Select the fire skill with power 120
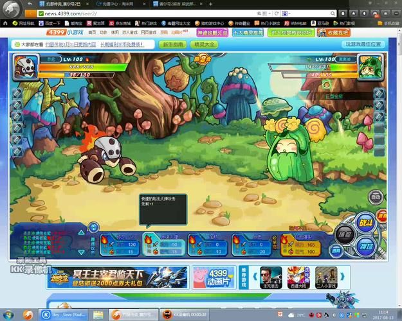Viewport: 402px width, 321px height. 120,245
